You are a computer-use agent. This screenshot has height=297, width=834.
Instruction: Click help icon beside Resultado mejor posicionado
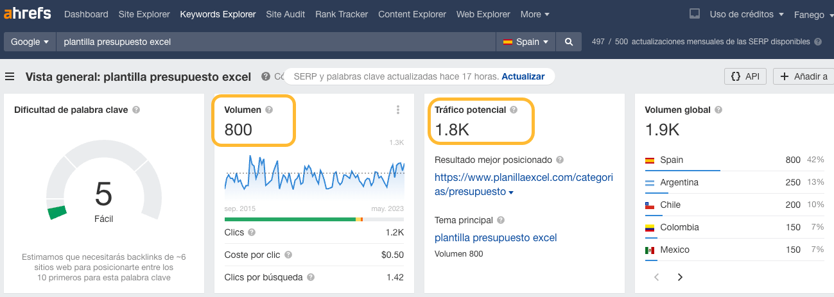(x=560, y=160)
